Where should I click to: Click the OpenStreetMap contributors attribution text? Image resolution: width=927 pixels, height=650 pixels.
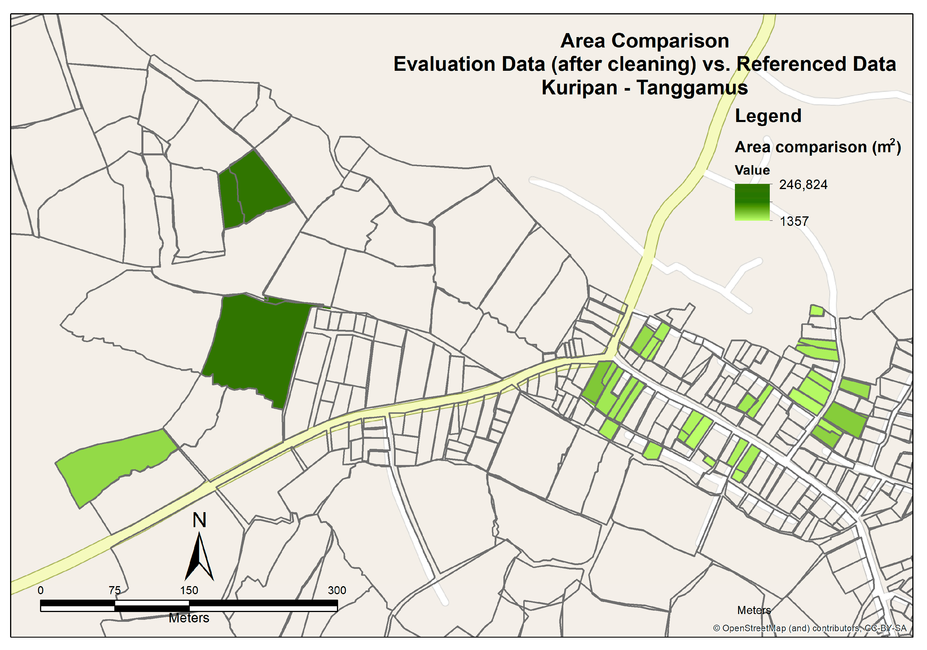click(x=810, y=628)
